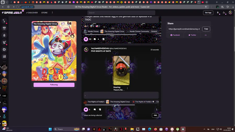Open a new browser tab
The image size is (235, 132).
tap(207, 2)
